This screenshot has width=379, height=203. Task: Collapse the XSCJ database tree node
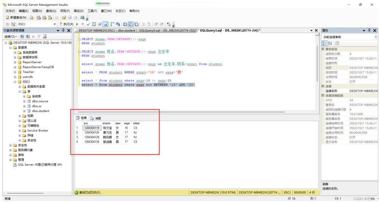point(15,81)
